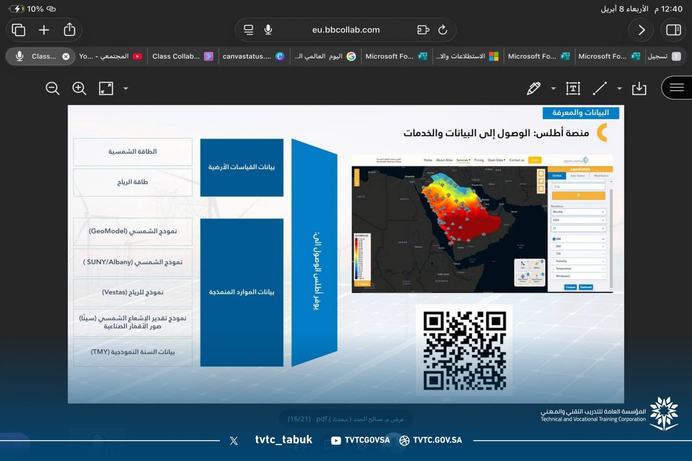The height and width of the screenshot is (461, 692).
Task: Click the TVTCGOVSA YouTube link
Action: [361, 440]
